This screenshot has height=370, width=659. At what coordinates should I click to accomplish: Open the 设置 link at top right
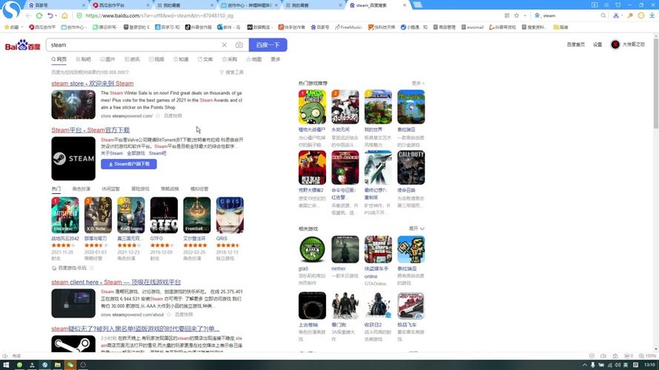click(x=597, y=44)
